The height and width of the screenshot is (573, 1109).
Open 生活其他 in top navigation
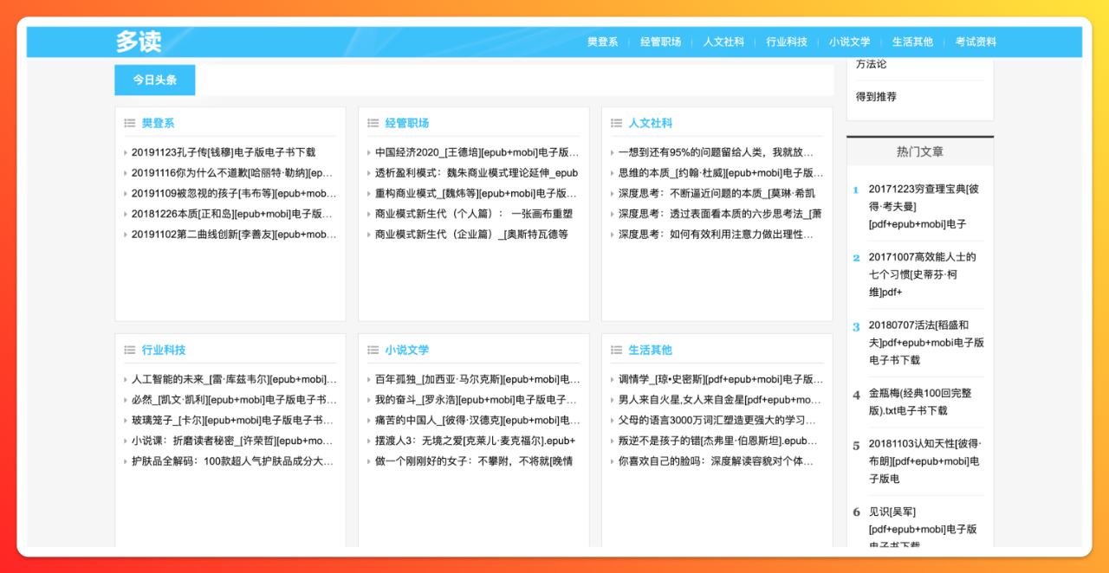point(913,42)
